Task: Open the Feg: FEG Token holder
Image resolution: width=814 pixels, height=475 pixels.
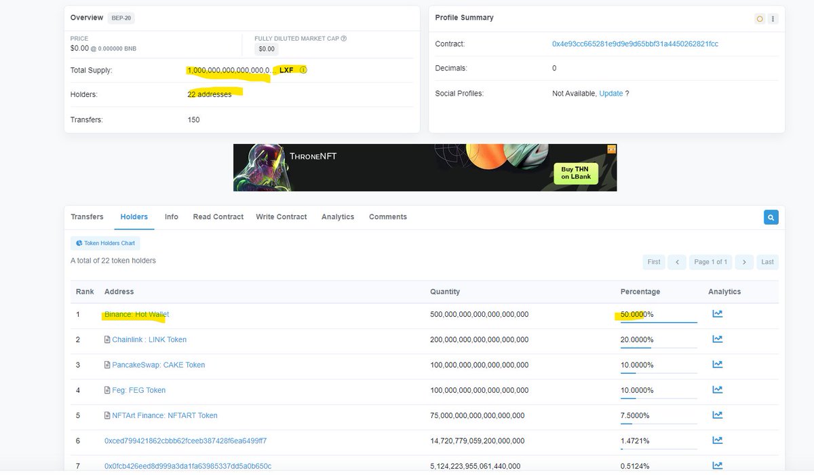Action: click(x=138, y=390)
